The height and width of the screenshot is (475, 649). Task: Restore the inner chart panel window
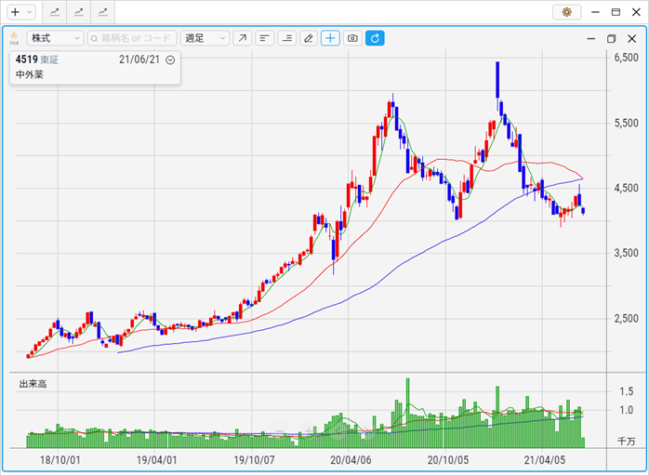[611, 38]
